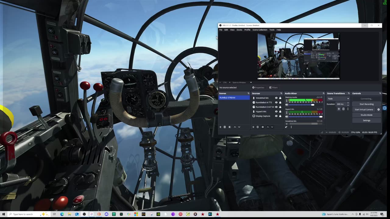Open Desktop Audio three-dot options

(x=286, y=100)
